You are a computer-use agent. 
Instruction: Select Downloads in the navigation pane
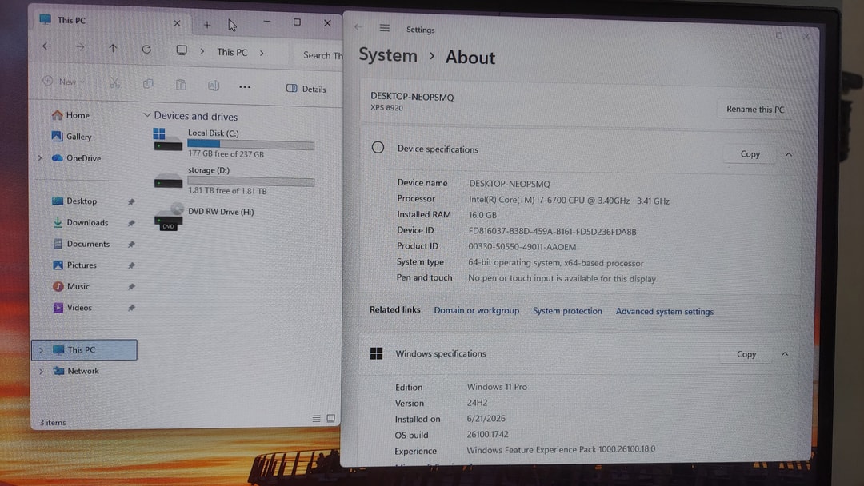87,222
